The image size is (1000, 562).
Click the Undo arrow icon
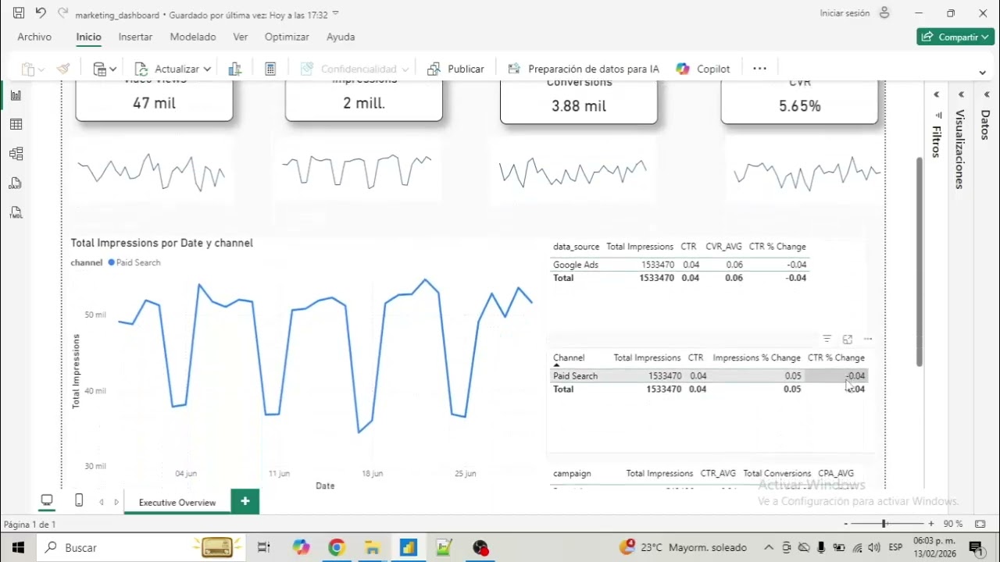(41, 13)
